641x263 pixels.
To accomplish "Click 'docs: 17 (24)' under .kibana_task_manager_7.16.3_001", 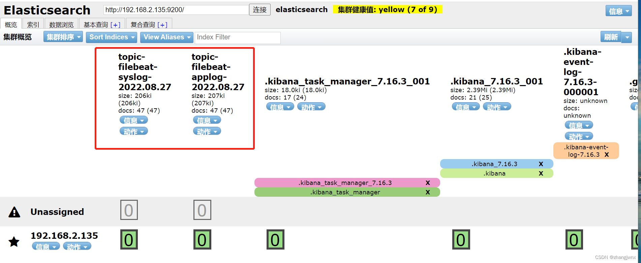I will (x=285, y=98).
